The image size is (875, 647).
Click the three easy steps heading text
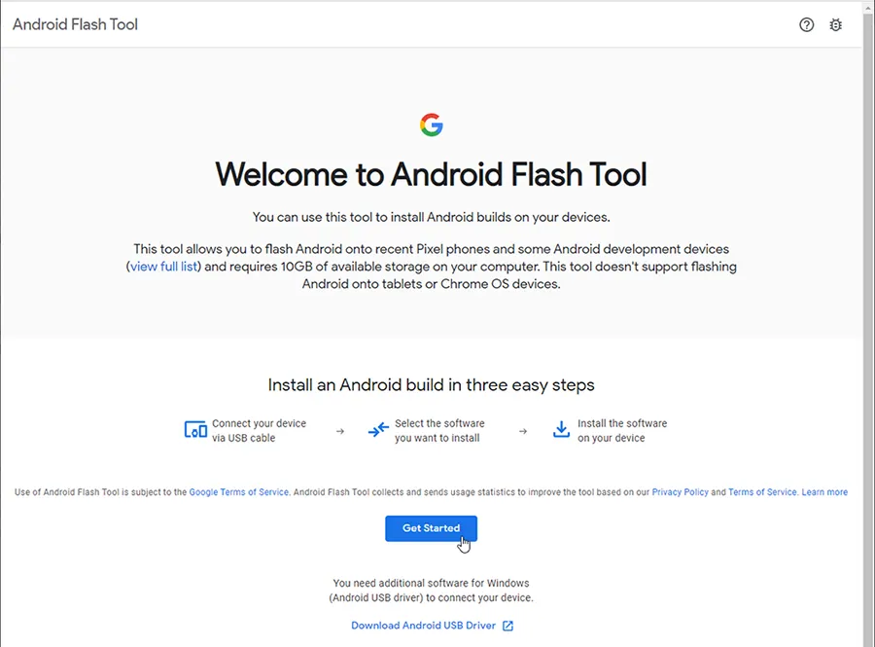432,384
